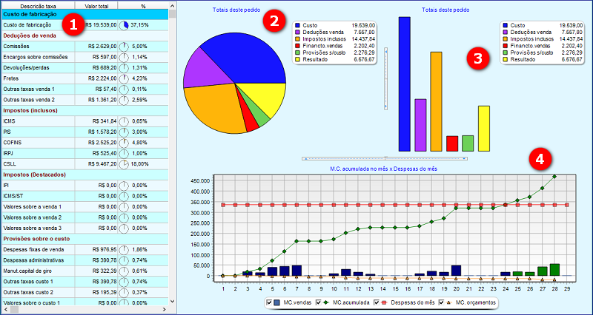Click pie indicator in PIS row
This screenshot has height=315, width=593.
point(124,132)
